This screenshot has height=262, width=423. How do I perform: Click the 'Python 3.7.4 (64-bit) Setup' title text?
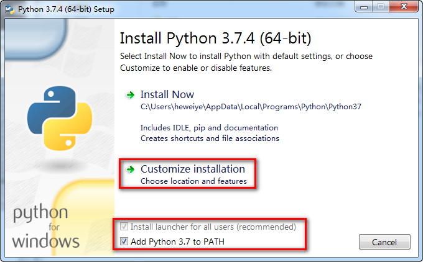click(61, 9)
